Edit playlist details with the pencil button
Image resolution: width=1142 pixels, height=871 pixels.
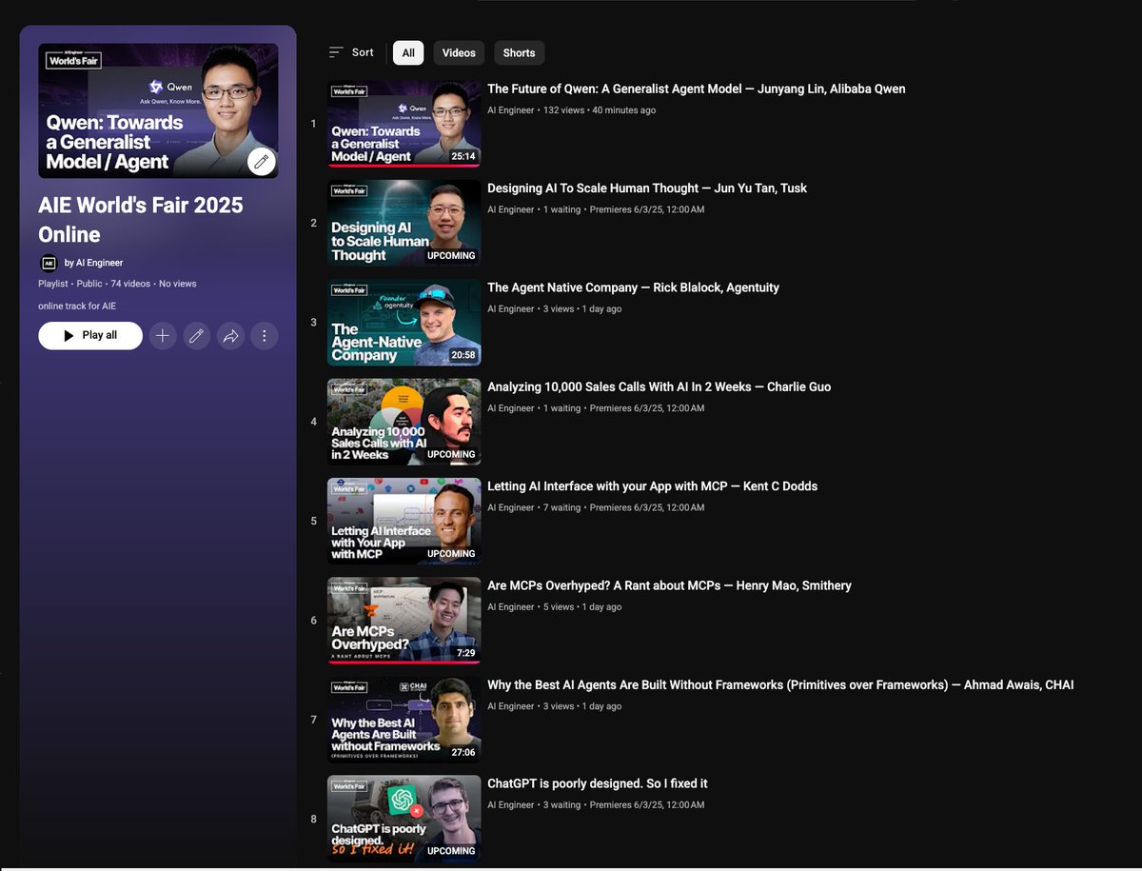coord(197,335)
